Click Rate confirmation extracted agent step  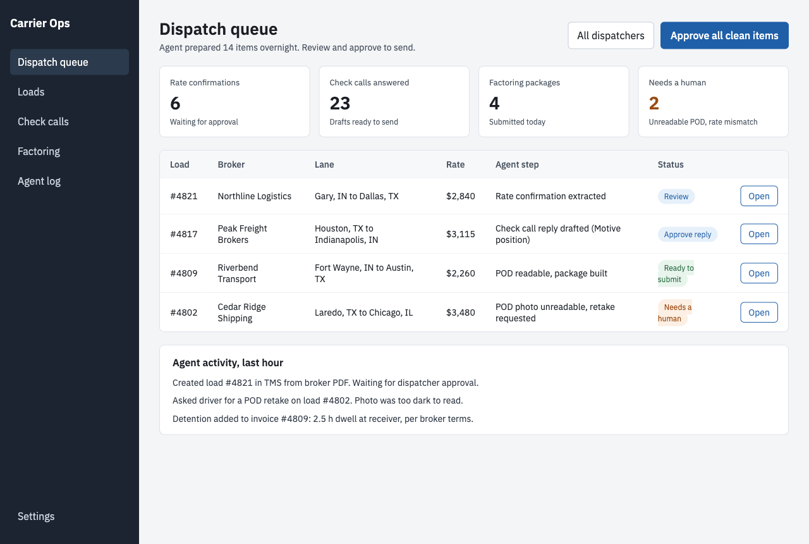click(x=550, y=196)
